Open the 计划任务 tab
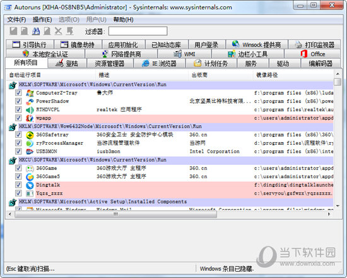This screenshot has width=347, height=278. 211,64
